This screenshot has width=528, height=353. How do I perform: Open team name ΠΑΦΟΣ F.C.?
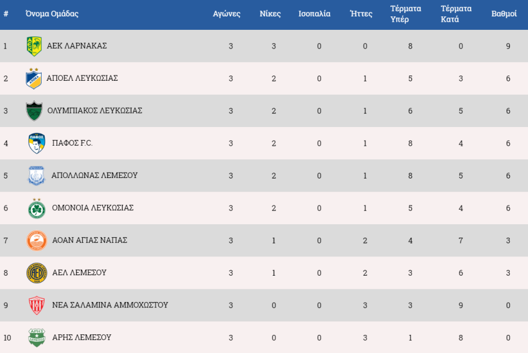coord(72,143)
